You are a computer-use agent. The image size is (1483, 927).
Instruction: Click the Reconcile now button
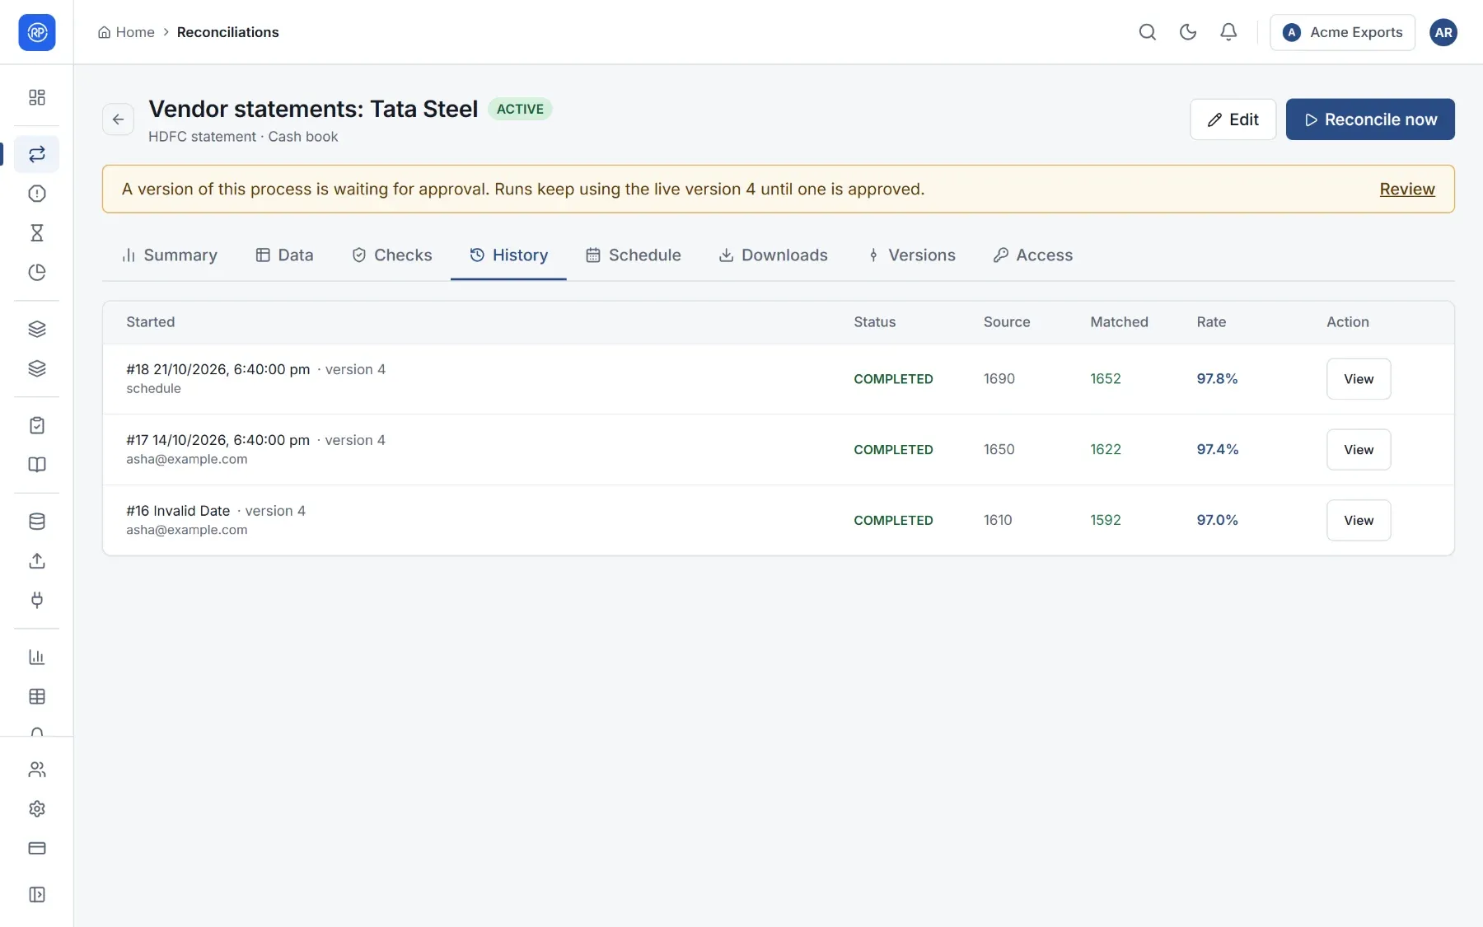[x=1370, y=119]
